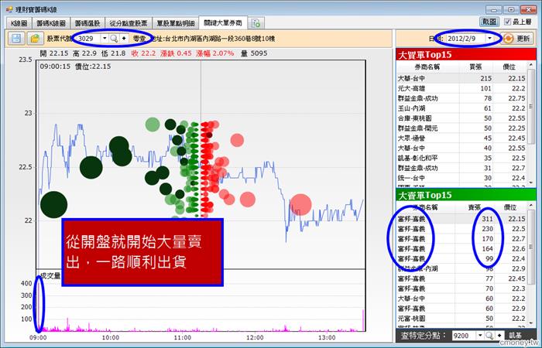
Task: Select buy row 大眾-通營
Action: point(461,138)
